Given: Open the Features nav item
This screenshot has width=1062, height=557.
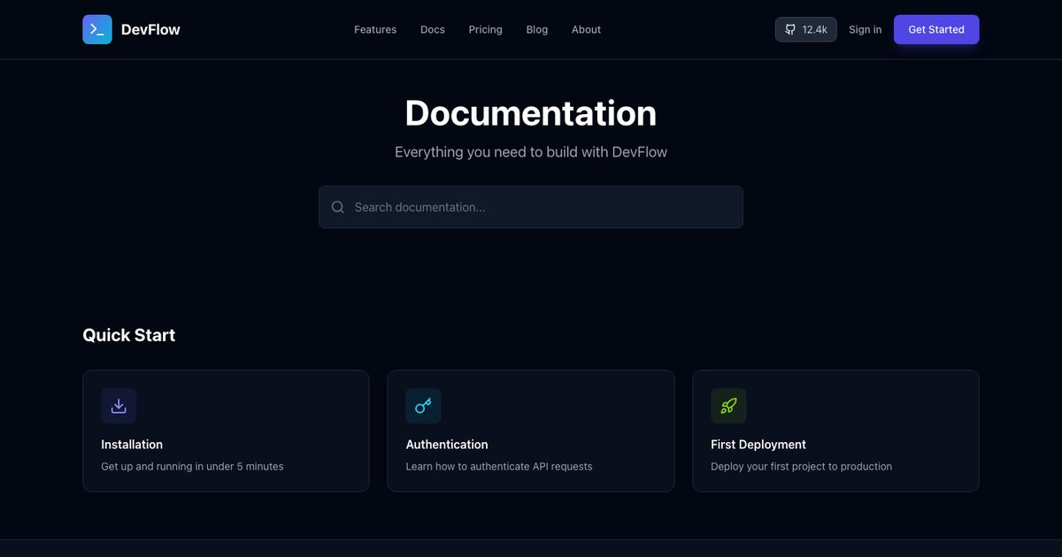Looking at the screenshot, I should 375,29.
